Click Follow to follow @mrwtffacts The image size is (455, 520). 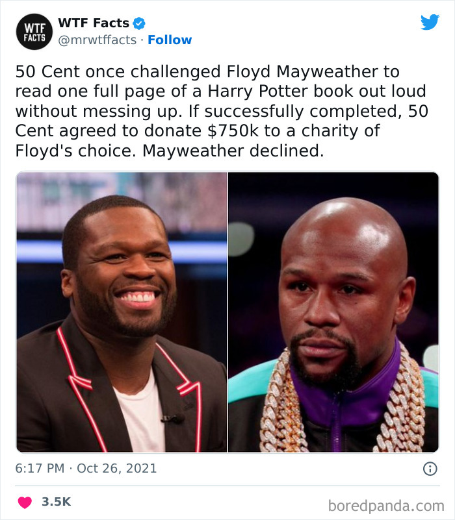(x=170, y=40)
